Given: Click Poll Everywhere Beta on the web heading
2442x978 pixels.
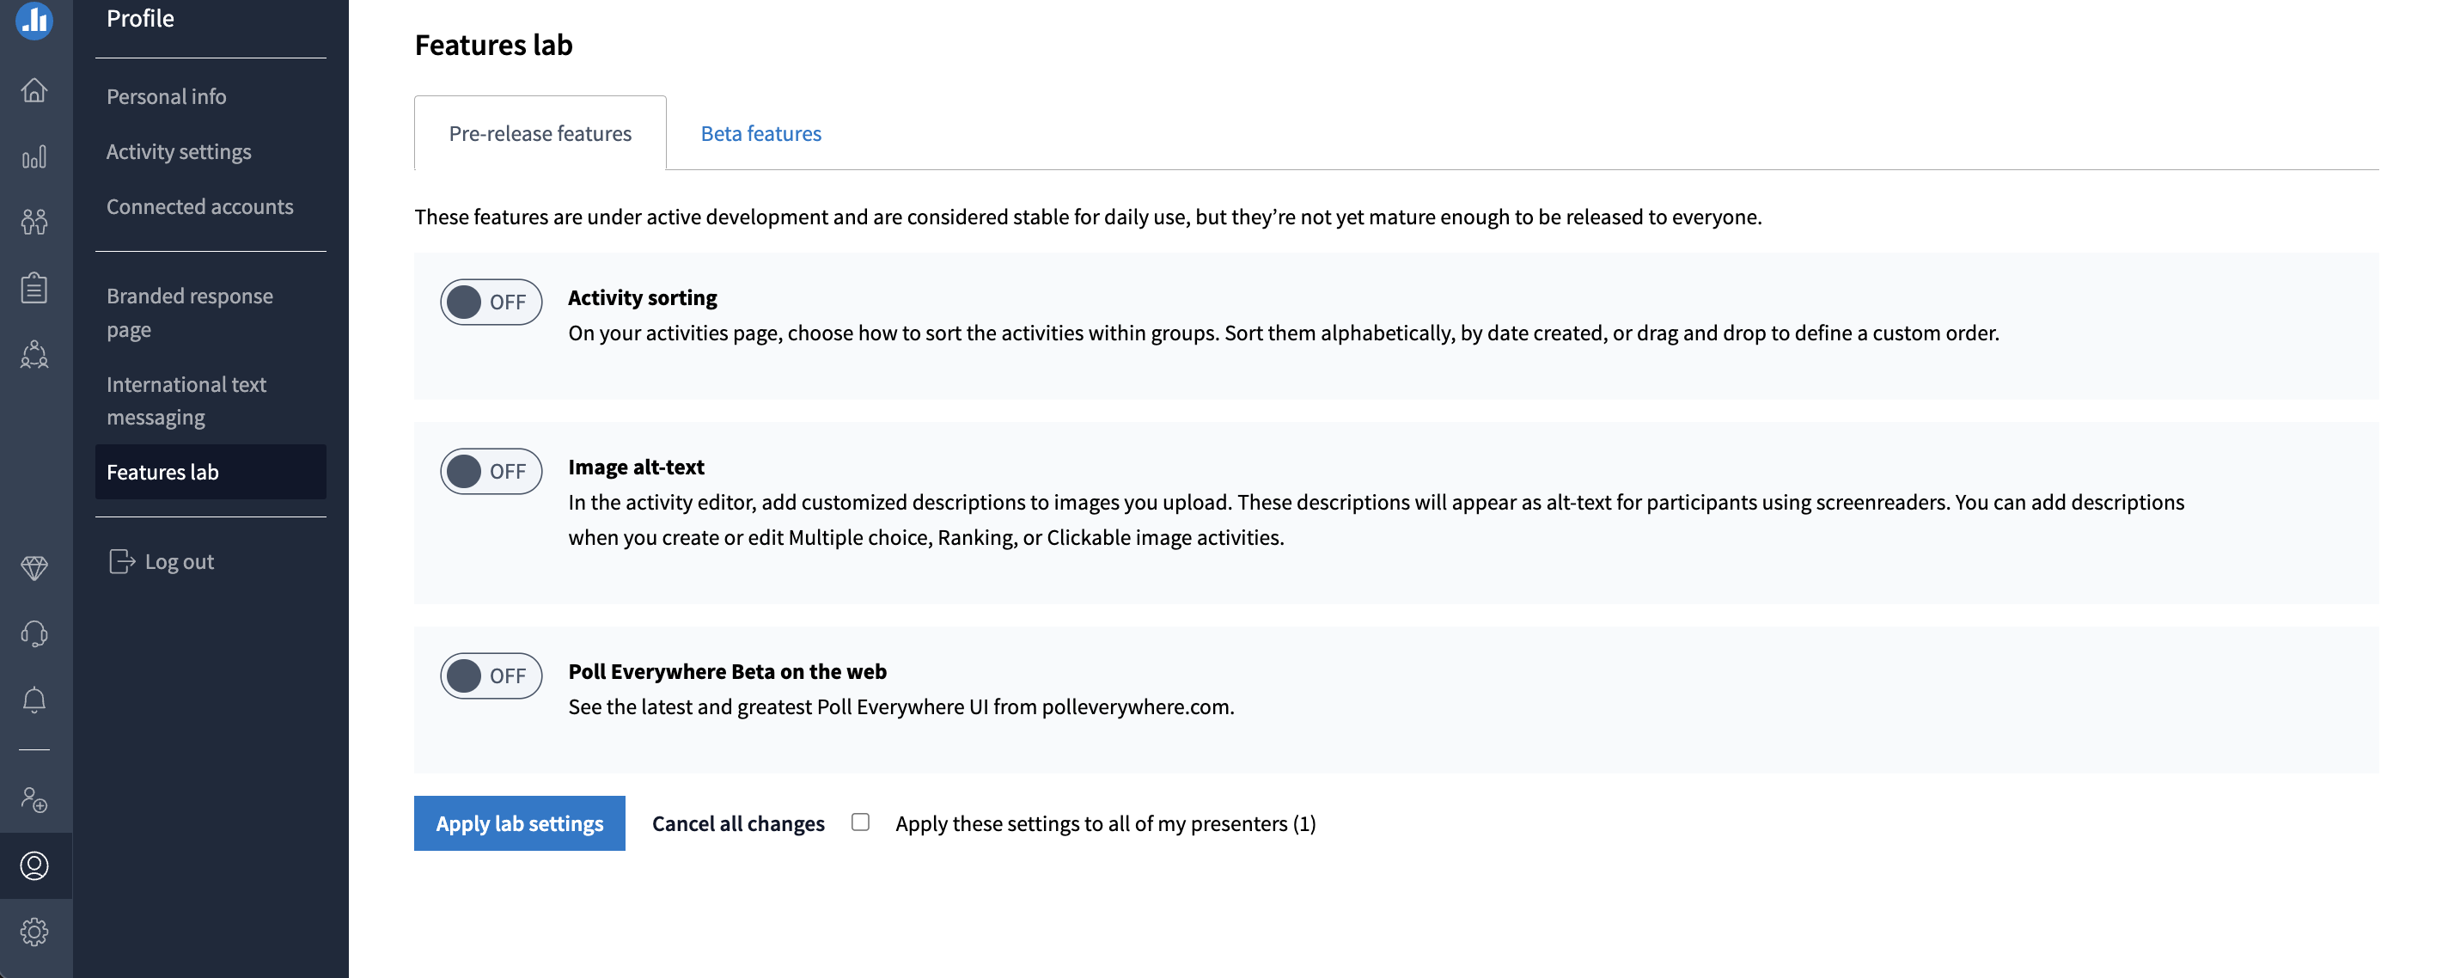Looking at the screenshot, I should click(x=727, y=670).
